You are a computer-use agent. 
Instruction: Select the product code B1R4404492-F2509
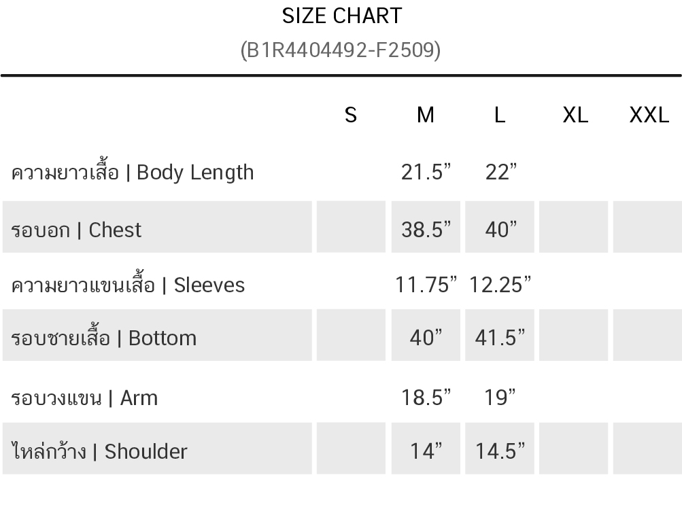[341, 50]
